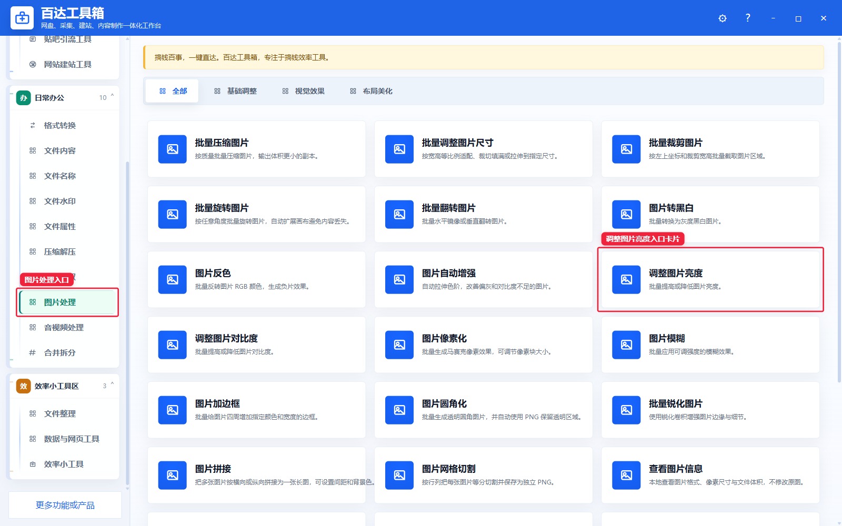The height and width of the screenshot is (526, 842).
Task: Click the 更多功能或产品 link
Action: click(x=65, y=505)
